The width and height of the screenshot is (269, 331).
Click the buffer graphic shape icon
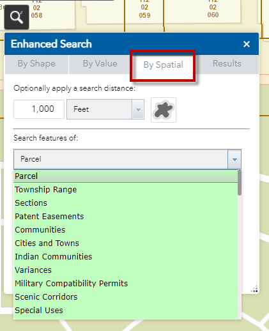click(x=164, y=110)
